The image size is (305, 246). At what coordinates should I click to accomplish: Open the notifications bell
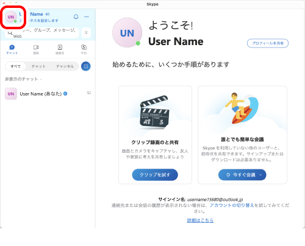76,16
